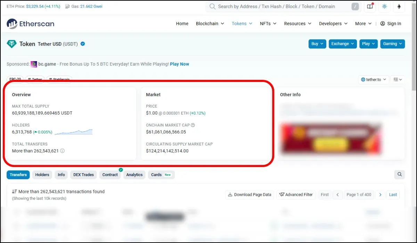Open the book icon in top bar
The width and height of the screenshot is (417, 243).
[369, 7]
